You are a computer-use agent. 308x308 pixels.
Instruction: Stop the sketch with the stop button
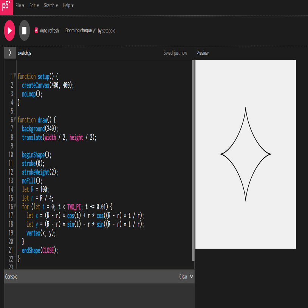tap(24, 31)
